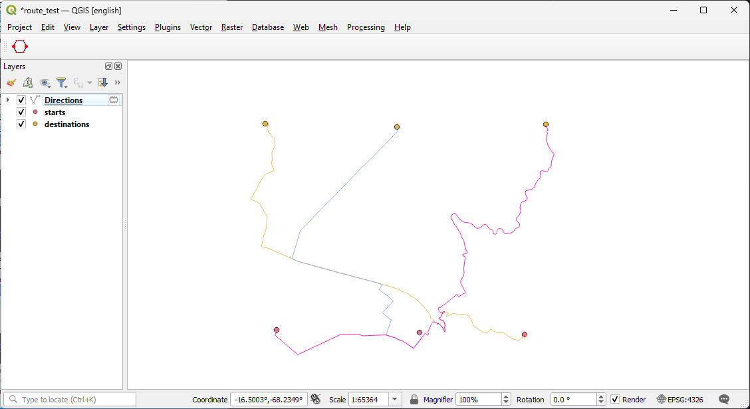Screen dimensions: 750x409
Task: Toggle visibility of destinations layer
Action: coord(21,124)
